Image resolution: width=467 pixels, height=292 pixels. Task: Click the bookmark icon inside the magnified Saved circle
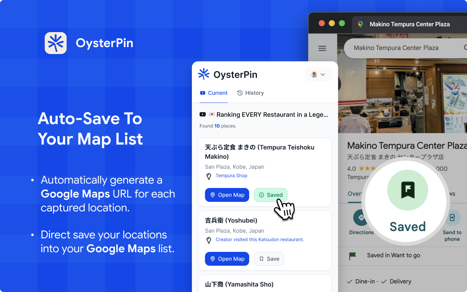click(x=408, y=190)
